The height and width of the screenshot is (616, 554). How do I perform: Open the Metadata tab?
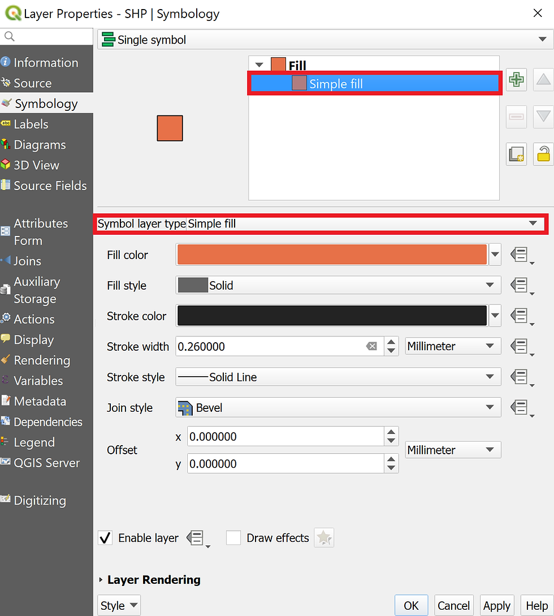(x=46, y=401)
